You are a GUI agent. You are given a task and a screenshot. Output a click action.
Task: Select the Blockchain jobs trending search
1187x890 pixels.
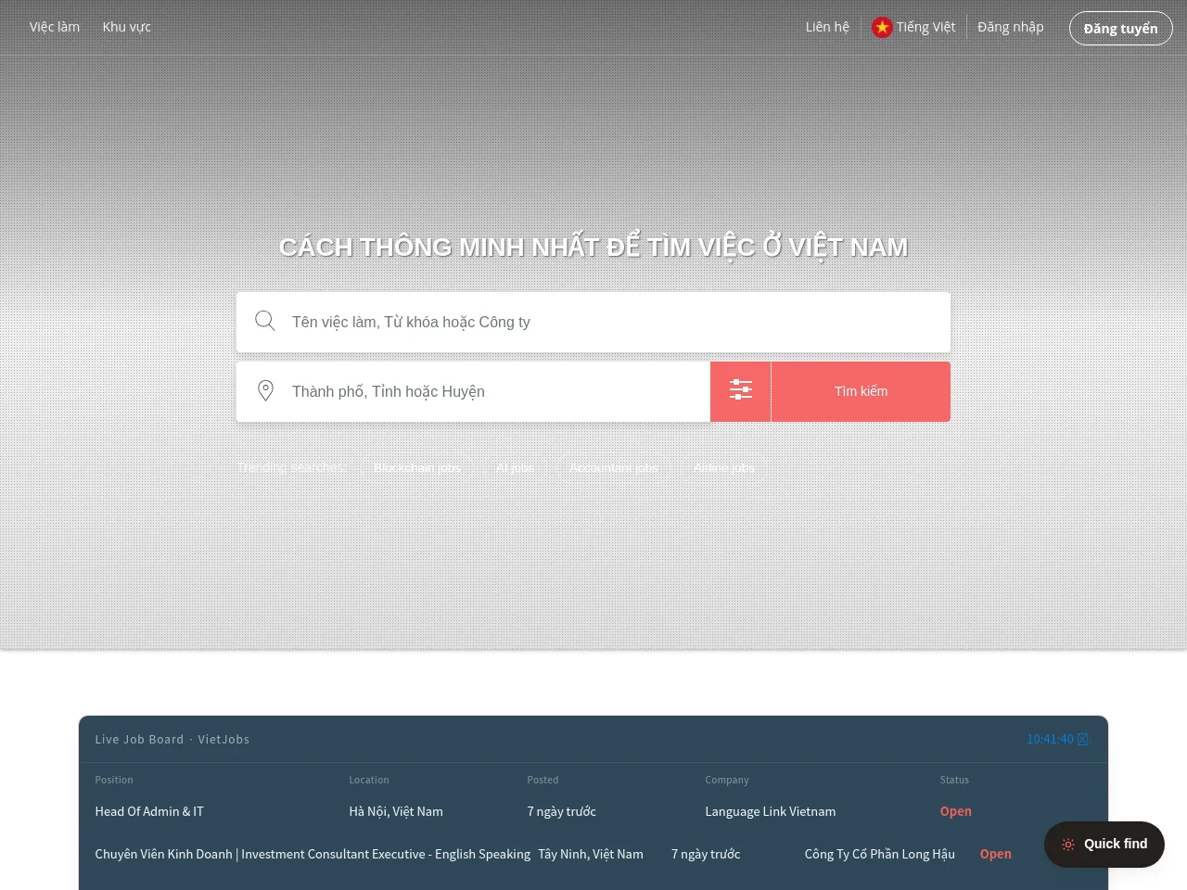pos(417,467)
